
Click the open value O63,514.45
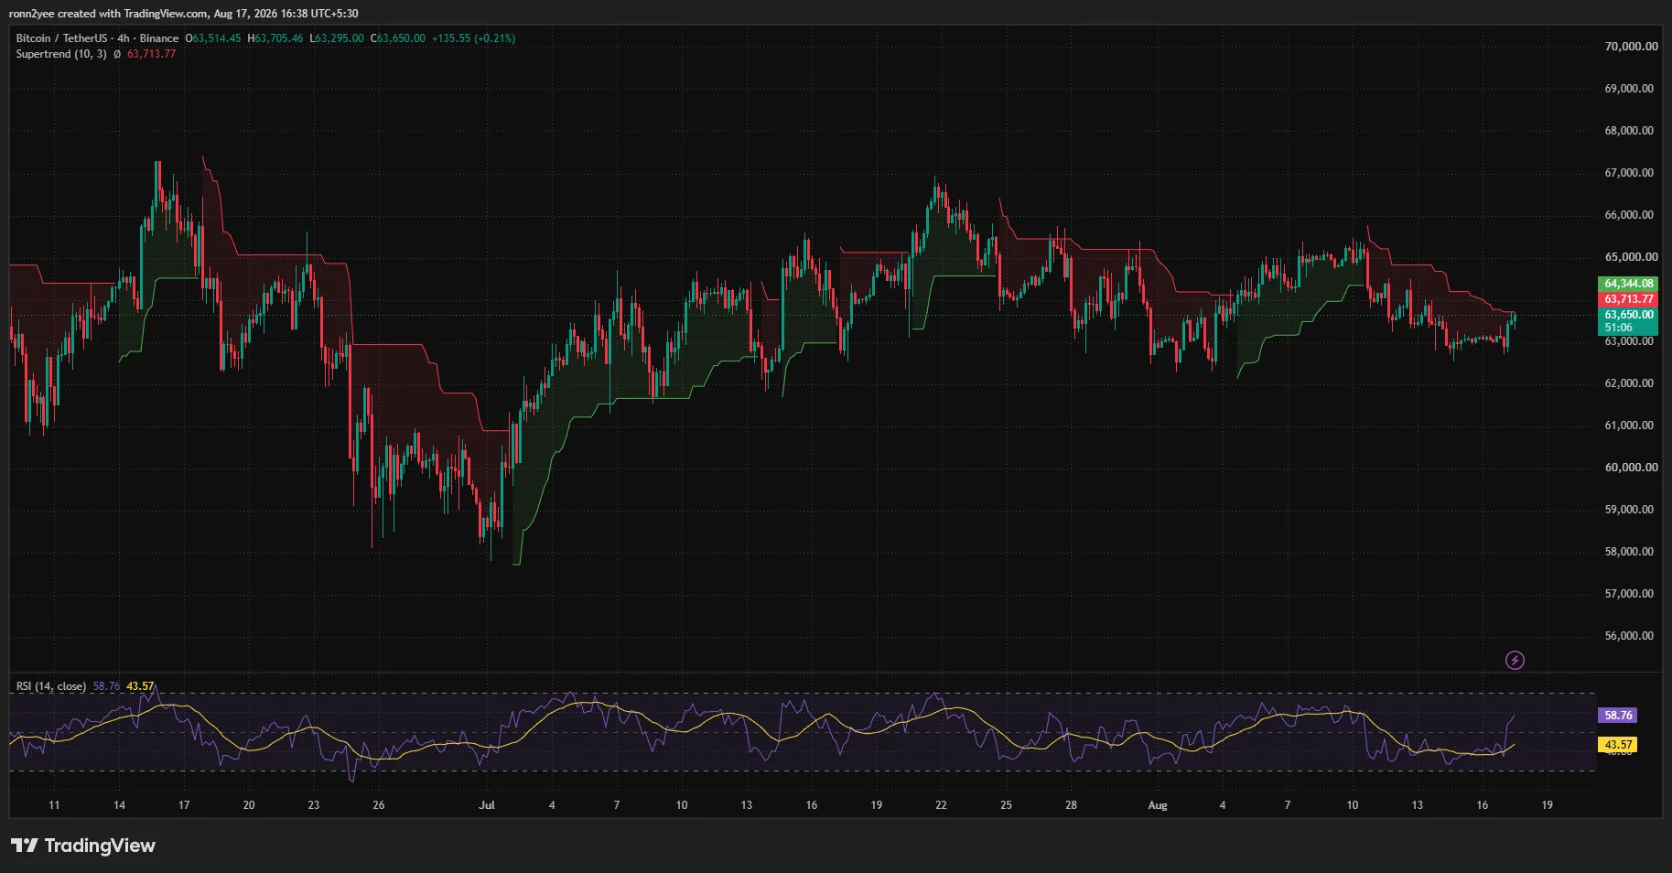pos(213,38)
